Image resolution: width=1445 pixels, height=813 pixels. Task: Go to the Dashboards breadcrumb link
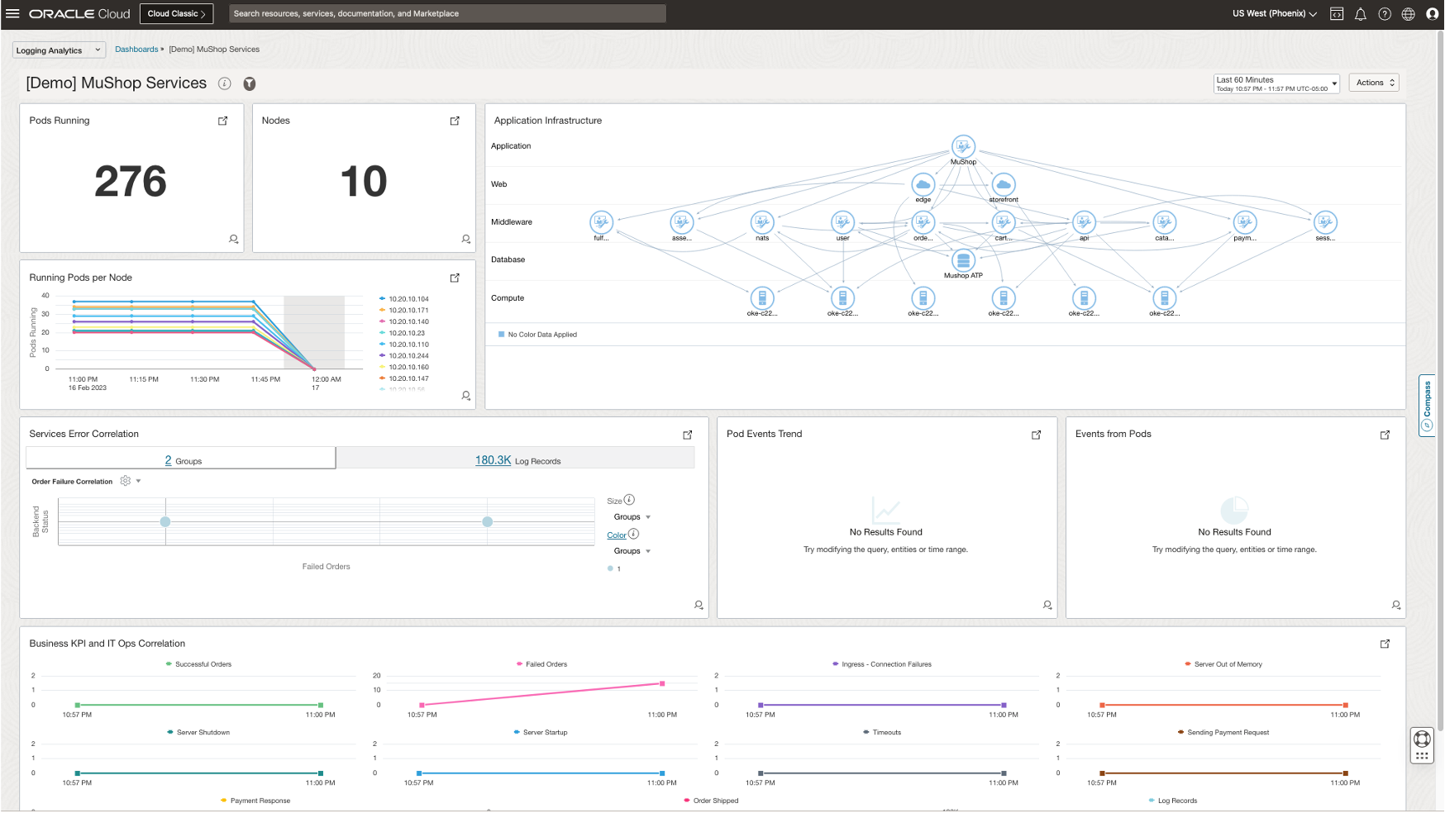click(x=136, y=50)
